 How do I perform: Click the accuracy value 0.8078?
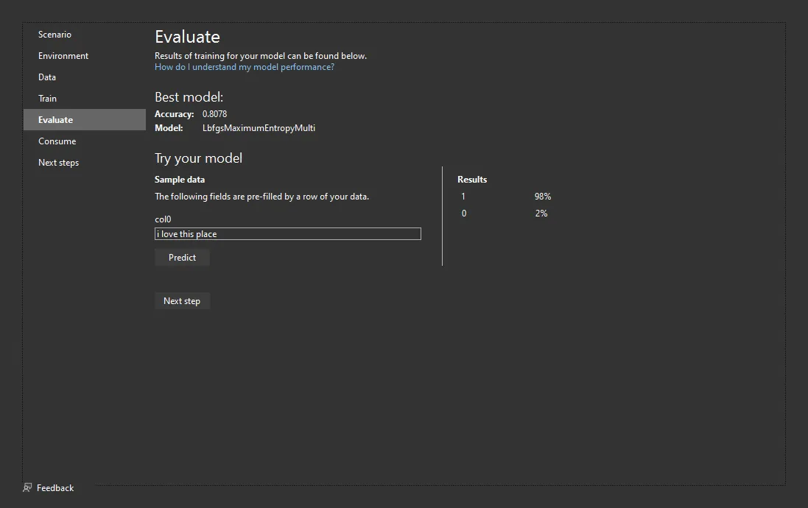[214, 114]
